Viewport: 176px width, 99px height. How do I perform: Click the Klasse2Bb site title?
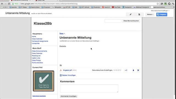43,23
